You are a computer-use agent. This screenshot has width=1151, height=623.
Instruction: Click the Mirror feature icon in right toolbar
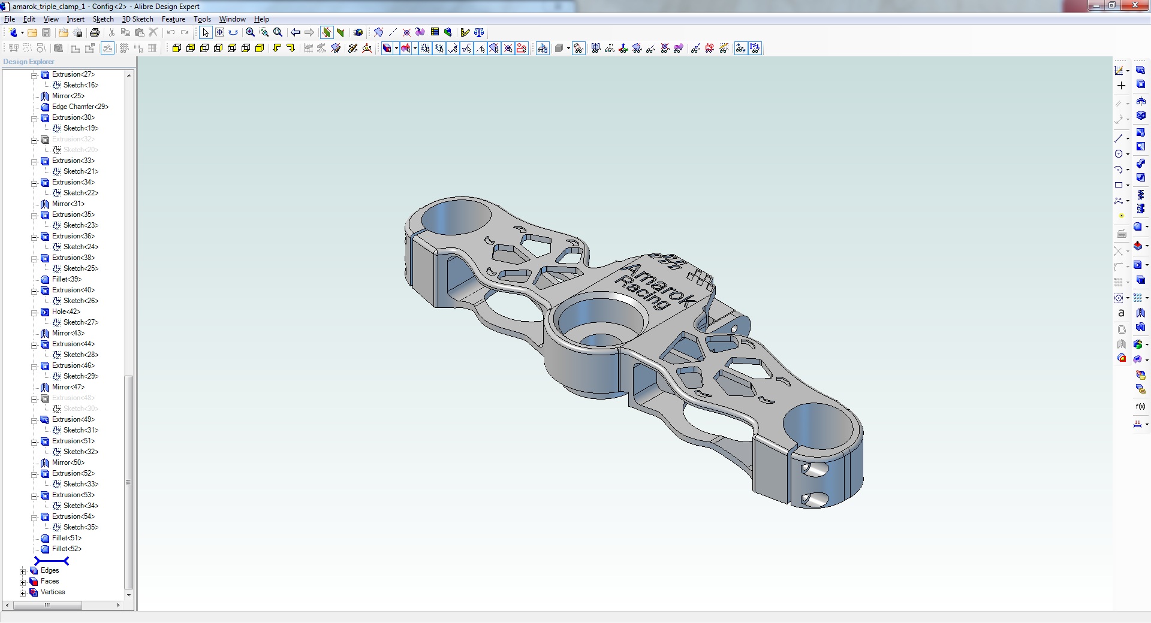coord(1141,313)
